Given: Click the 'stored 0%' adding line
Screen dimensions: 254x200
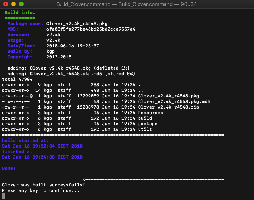Looking at the screenshot, I should 71,74.
